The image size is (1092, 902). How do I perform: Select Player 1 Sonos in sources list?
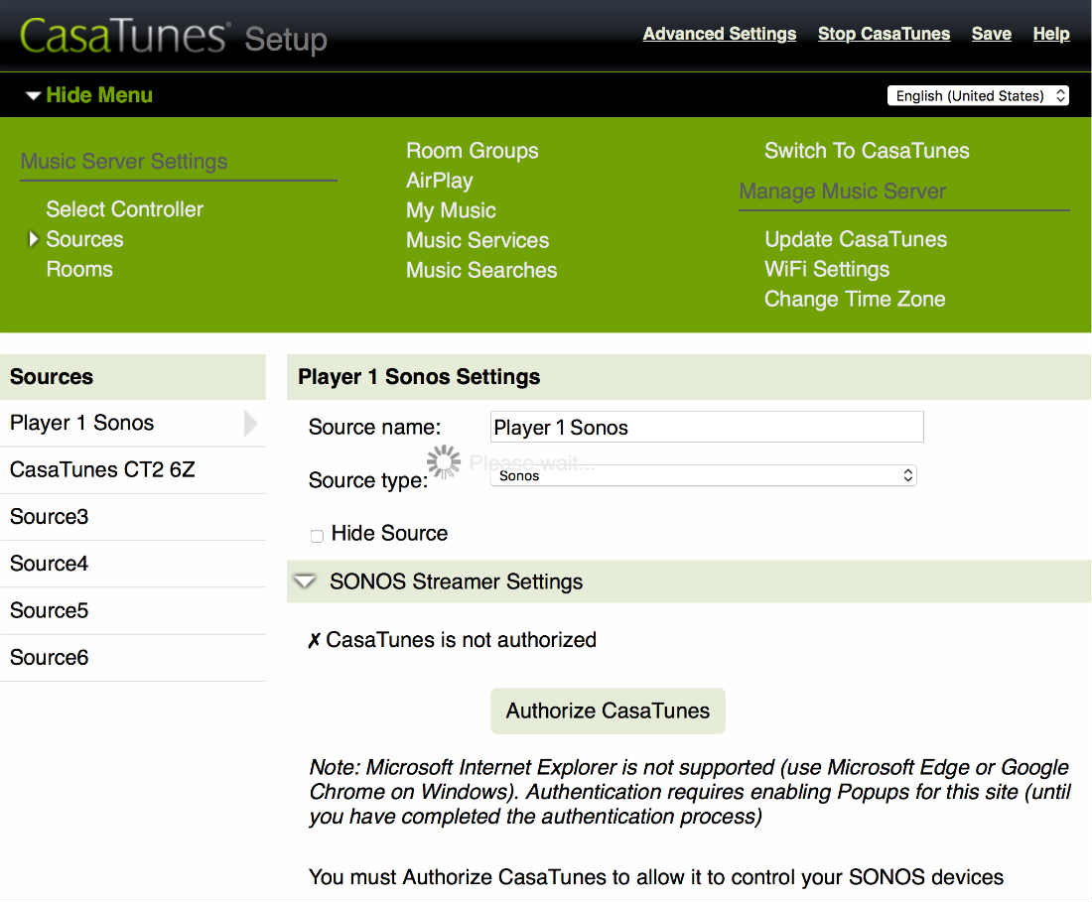point(132,423)
